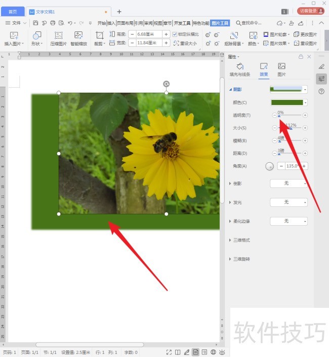
Task: Click the Find Command search box
Action: coord(249,23)
